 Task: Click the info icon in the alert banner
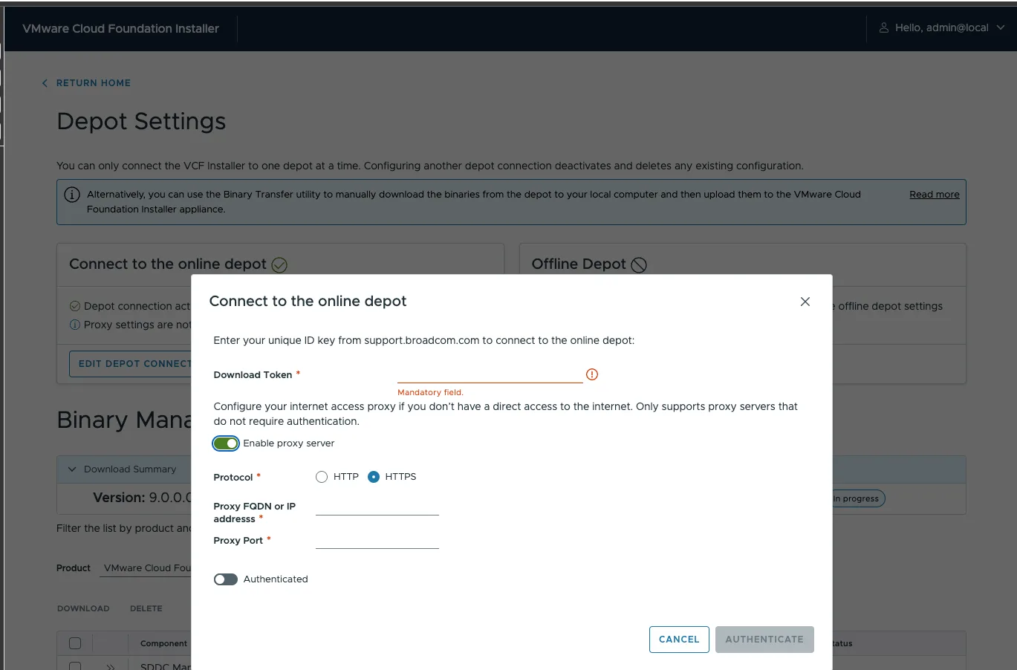tap(72, 195)
